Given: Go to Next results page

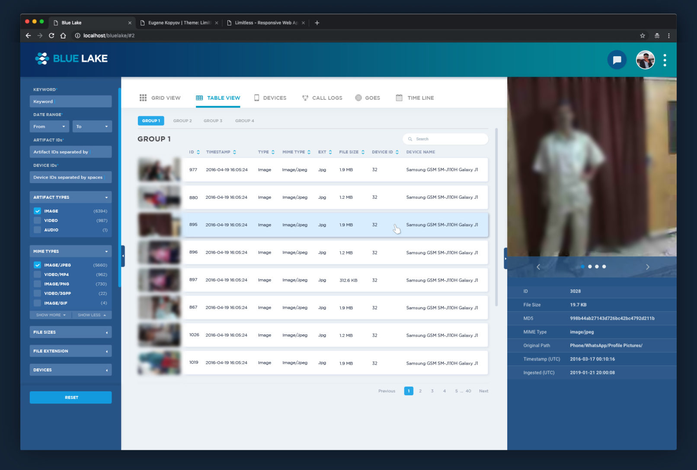Looking at the screenshot, I should 483,391.
